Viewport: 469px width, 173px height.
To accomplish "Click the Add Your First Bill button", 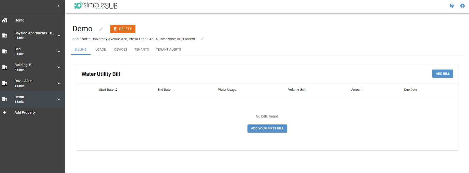I will (x=267, y=129).
